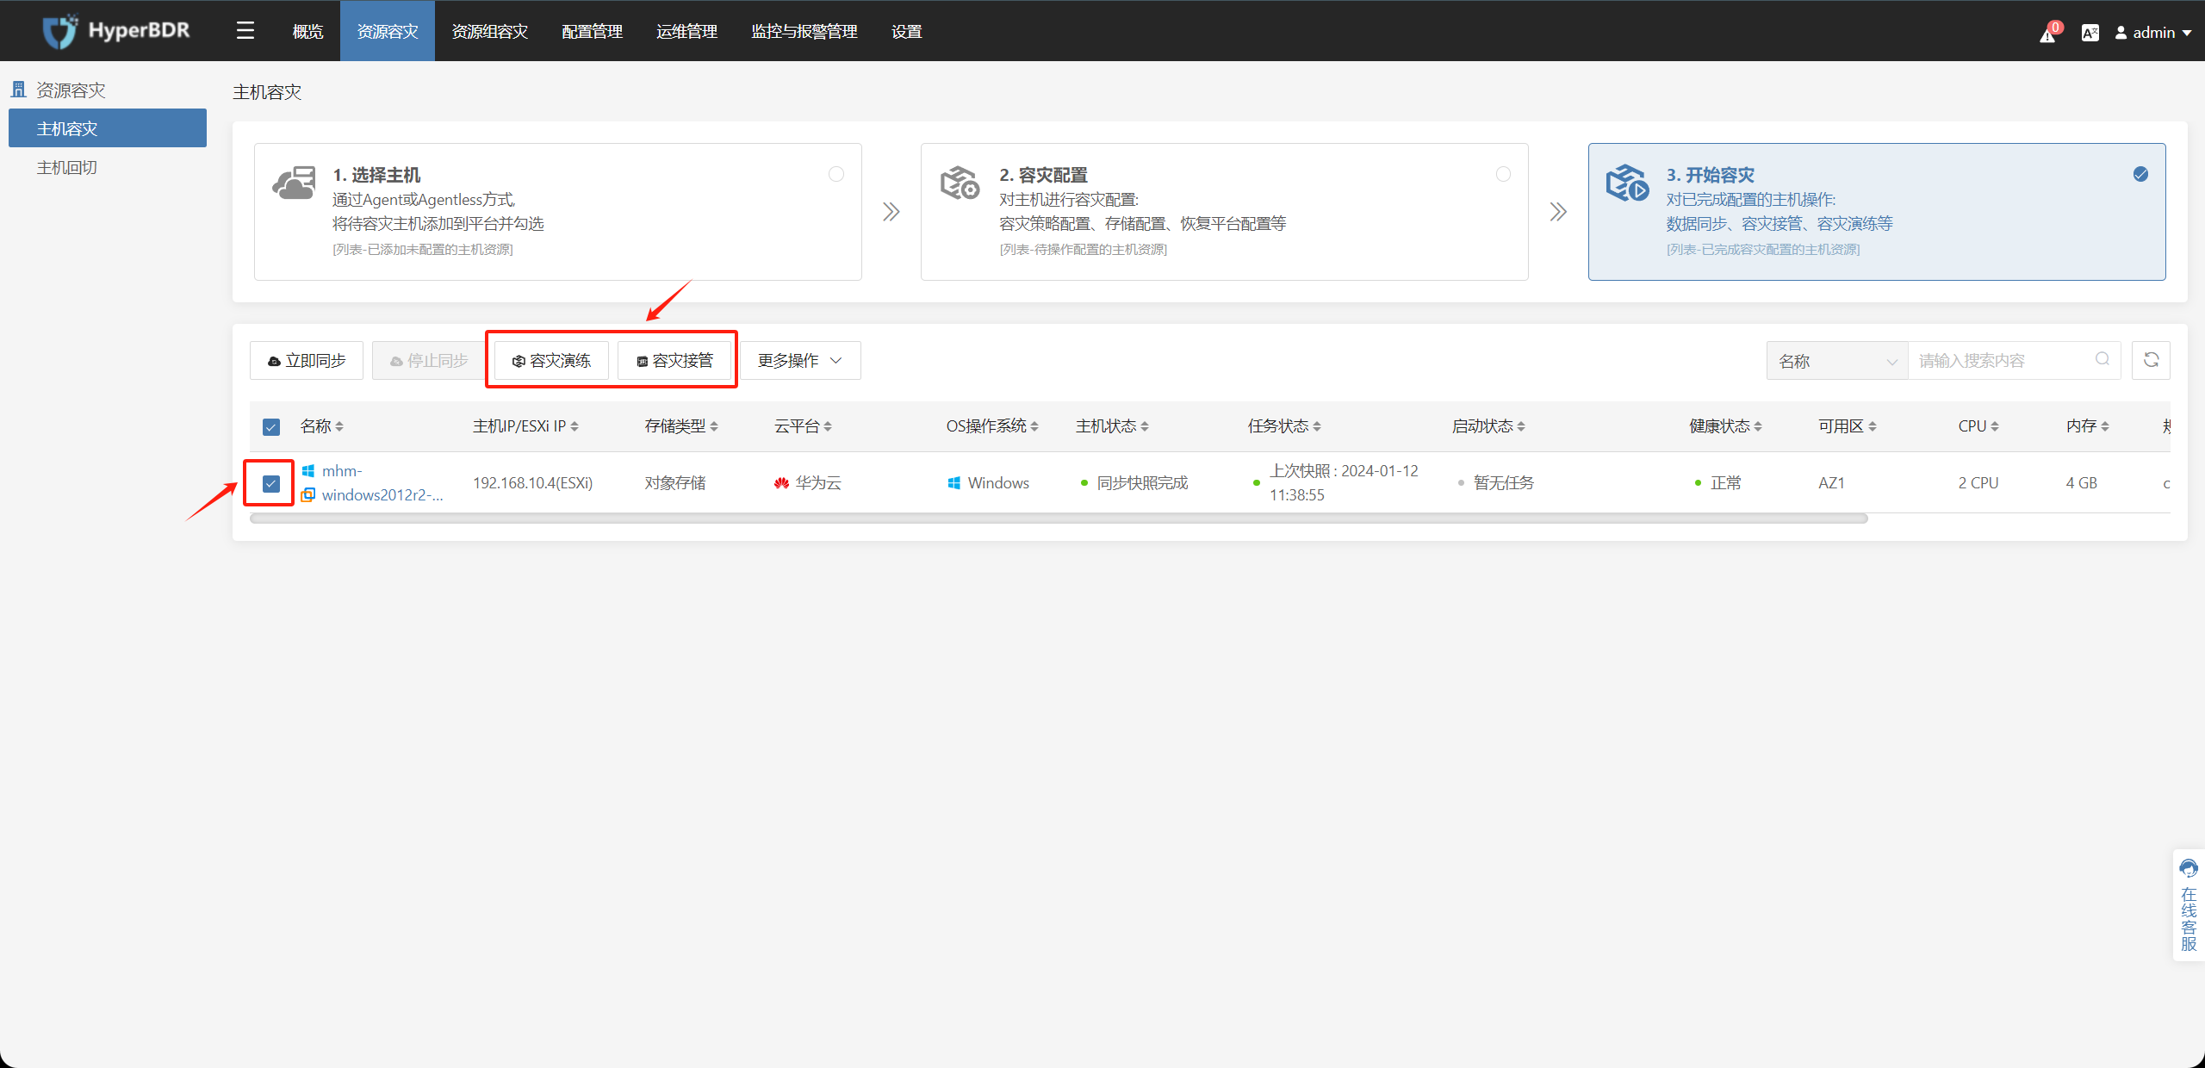Select the step 2 容灾配置 radio button

tap(1503, 174)
